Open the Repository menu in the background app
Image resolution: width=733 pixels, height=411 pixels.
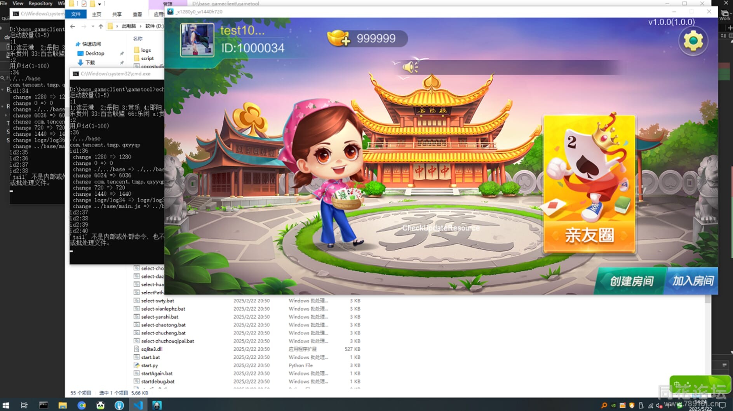click(x=40, y=3)
